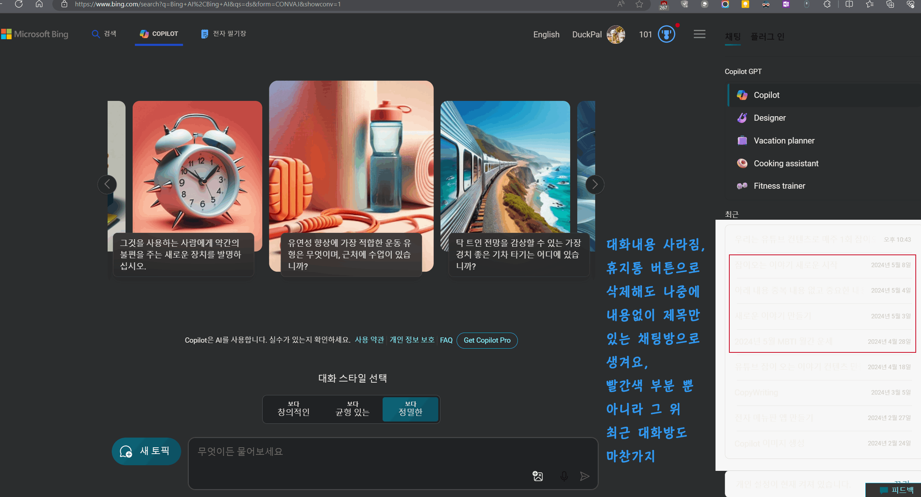Open the Extensions puzzle piece icon

(827, 4)
